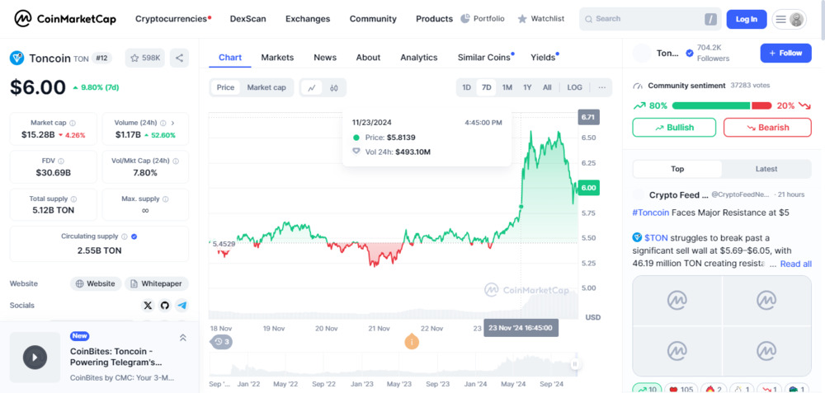Switch the feed to Latest posts
825x393 pixels.
(x=766, y=169)
